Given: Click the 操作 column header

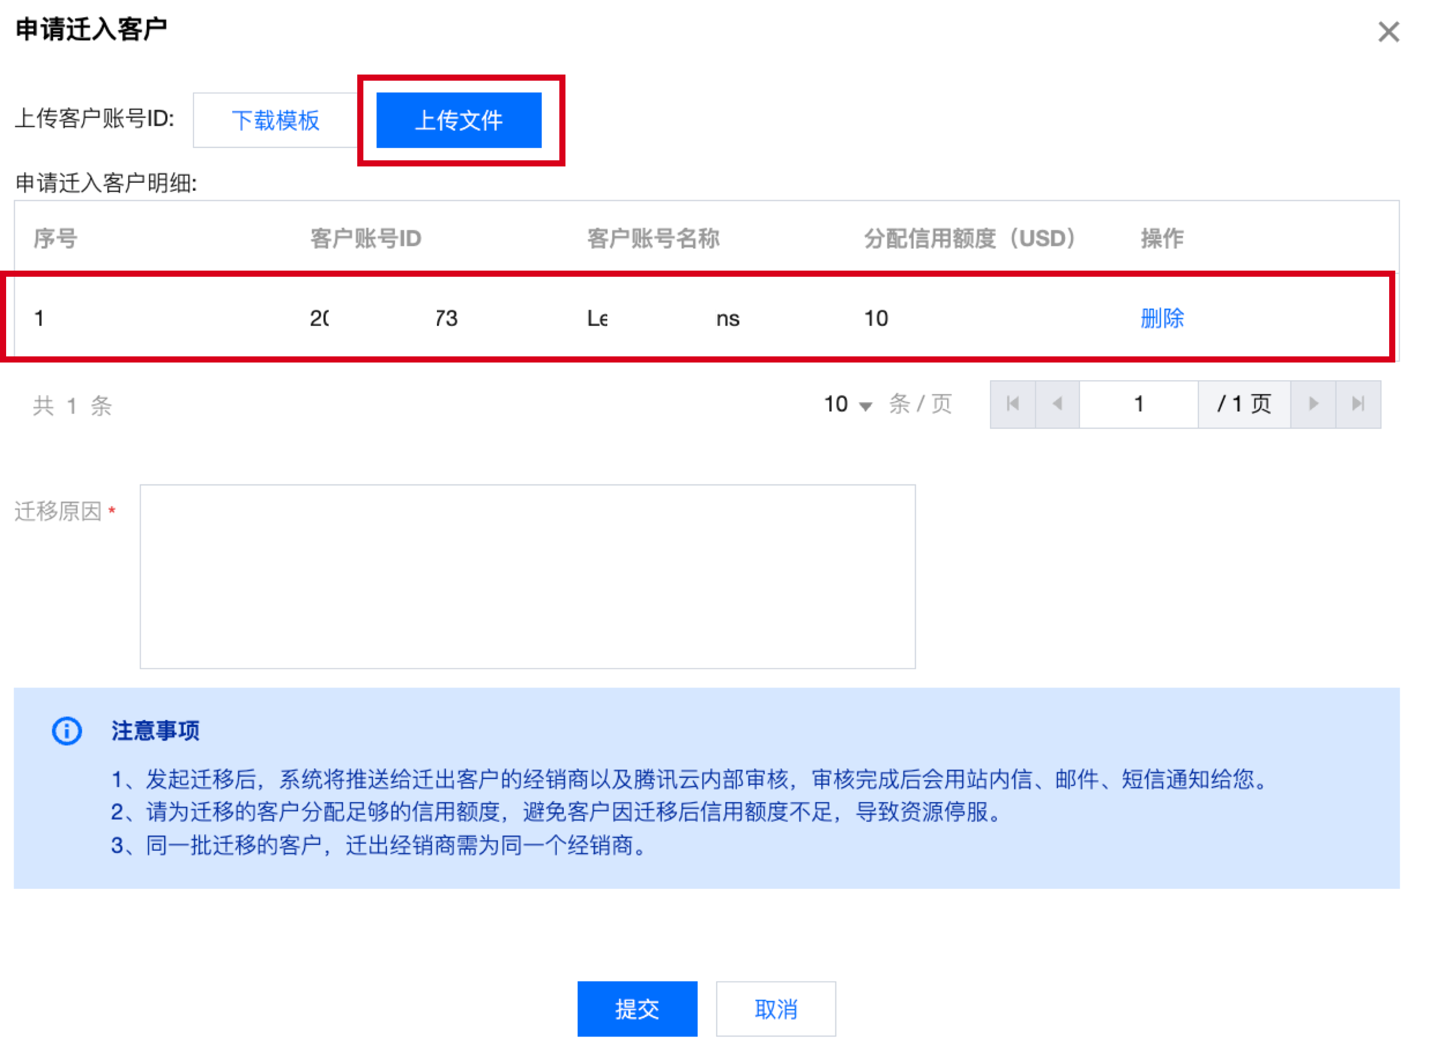Looking at the screenshot, I should (1161, 238).
